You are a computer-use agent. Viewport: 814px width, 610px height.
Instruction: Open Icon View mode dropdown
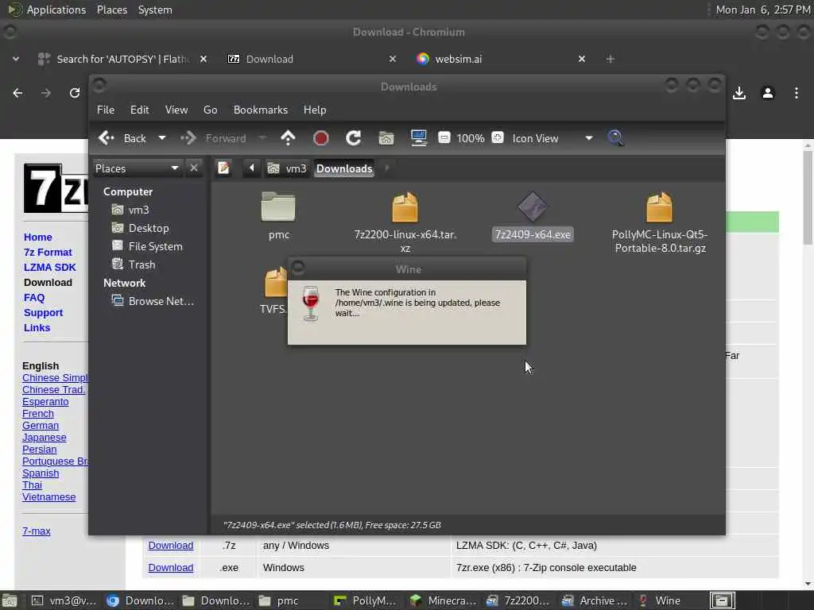(x=552, y=138)
